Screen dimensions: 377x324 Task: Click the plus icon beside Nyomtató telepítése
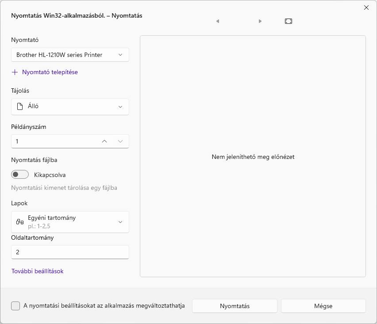pyautogui.click(x=15, y=72)
